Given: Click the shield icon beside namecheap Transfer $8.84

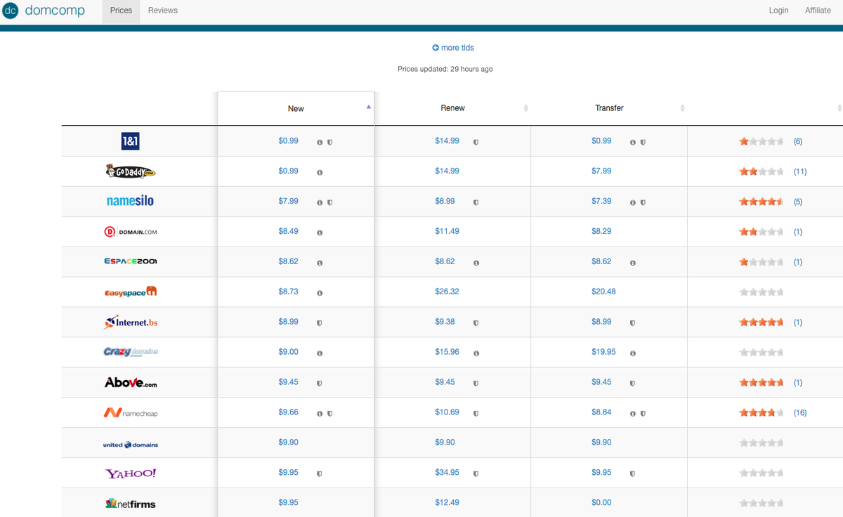Looking at the screenshot, I should [643, 414].
